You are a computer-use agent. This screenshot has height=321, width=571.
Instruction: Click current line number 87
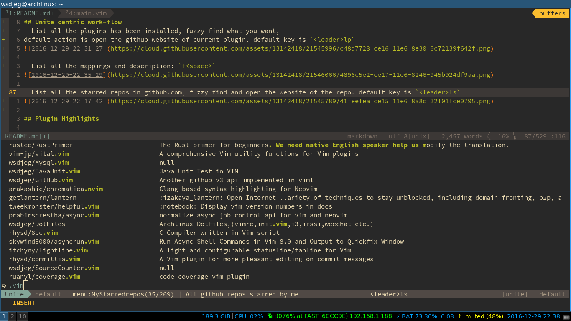coord(13,92)
